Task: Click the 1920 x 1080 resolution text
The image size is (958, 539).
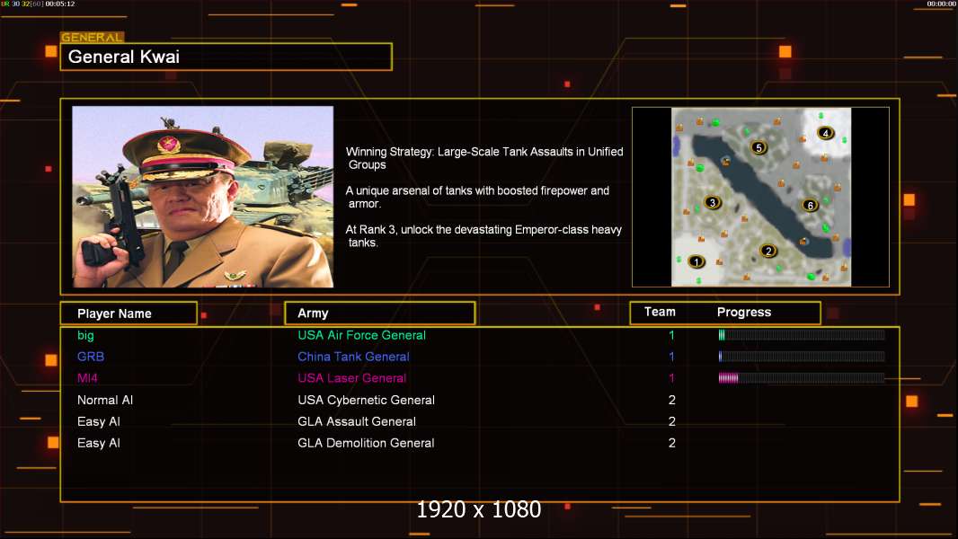Action: 479,509
